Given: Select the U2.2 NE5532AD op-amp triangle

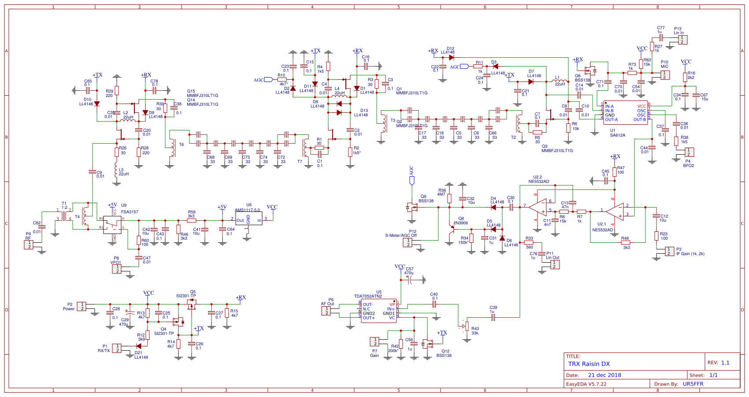Looking at the screenshot, I should point(538,207).
